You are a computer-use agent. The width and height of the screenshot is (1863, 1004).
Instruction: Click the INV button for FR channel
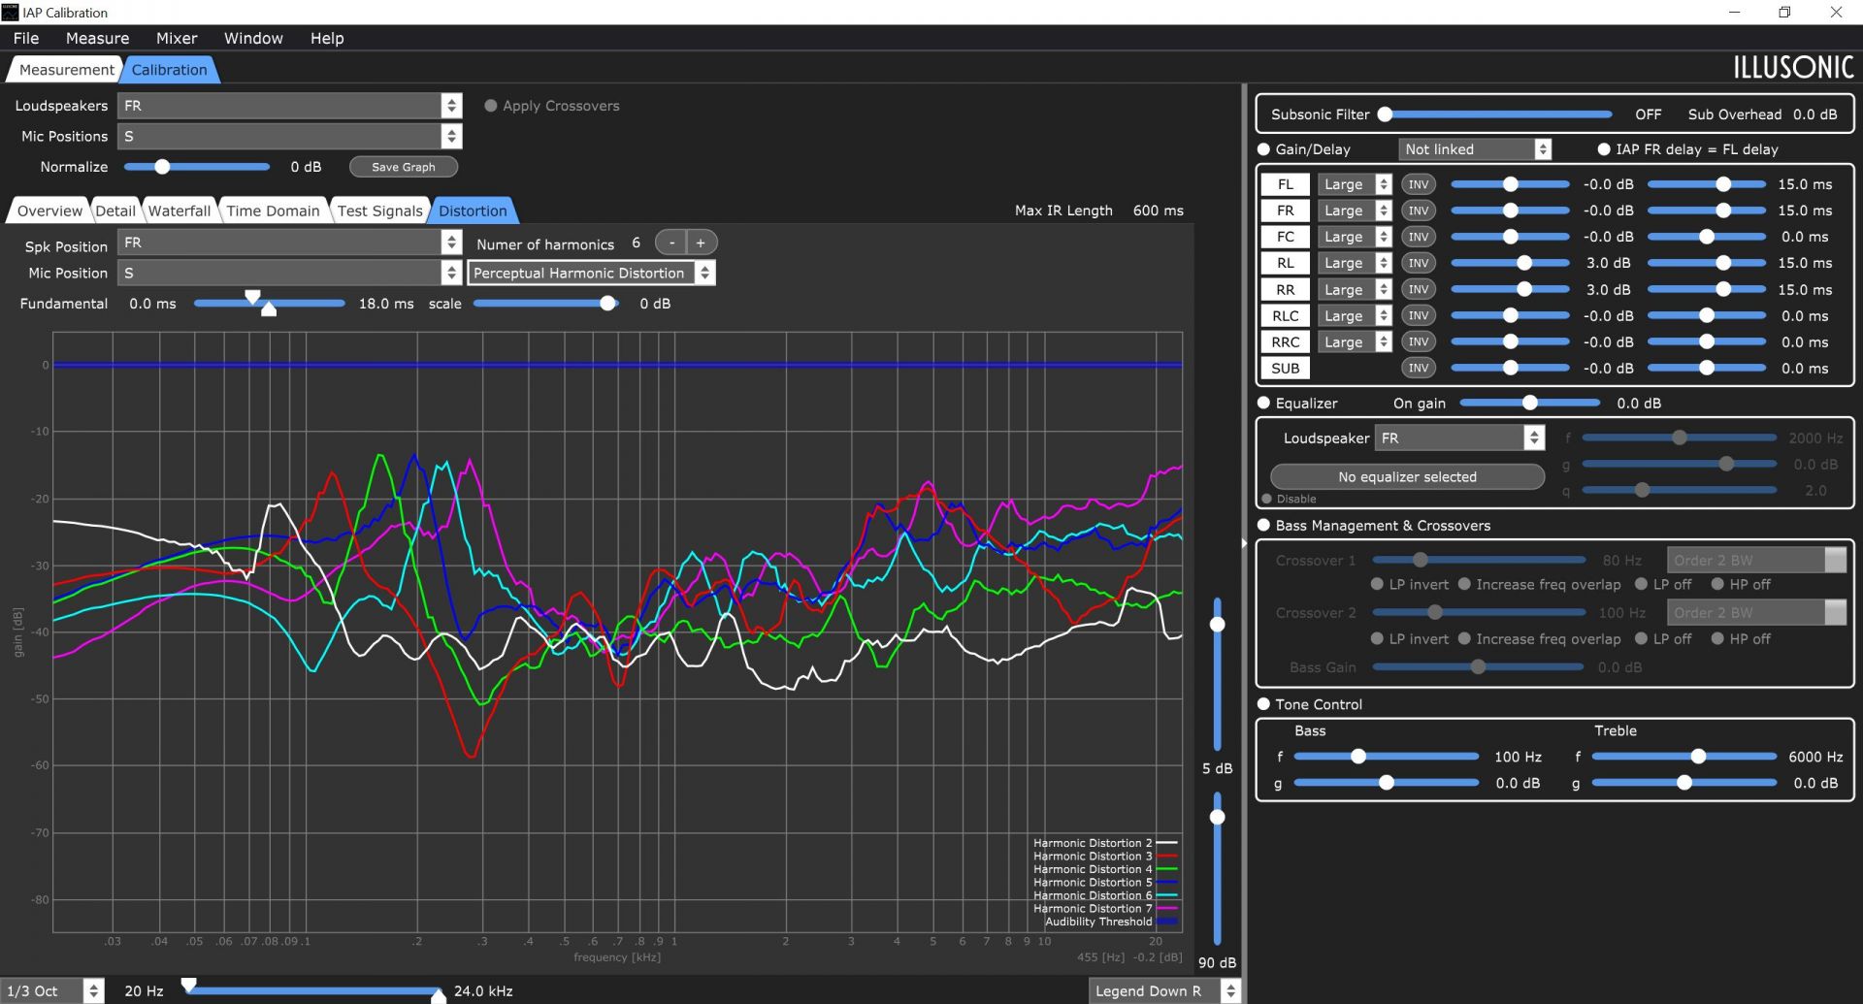pyautogui.click(x=1418, y=211)
